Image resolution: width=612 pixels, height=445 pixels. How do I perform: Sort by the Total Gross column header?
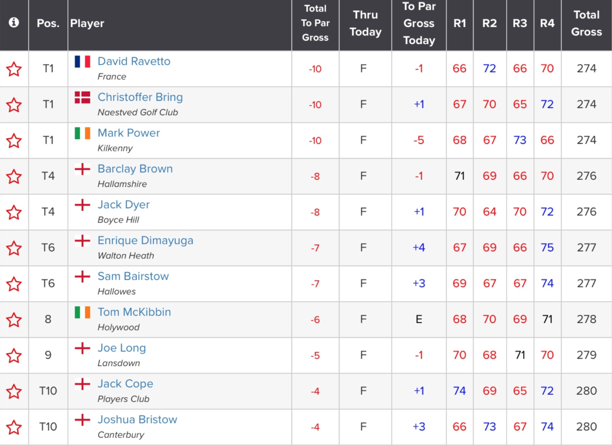[x=586, y=23]
